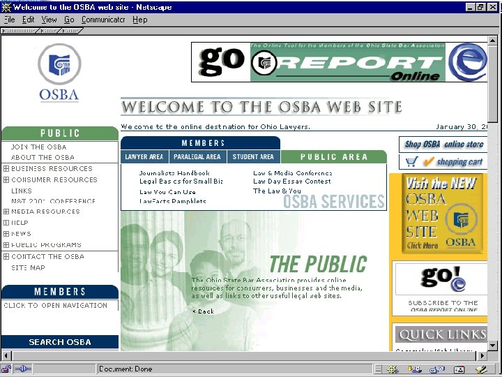502x377 pixels.
Task: Click the Netscape window title bar icon
Action: point(6,7)
